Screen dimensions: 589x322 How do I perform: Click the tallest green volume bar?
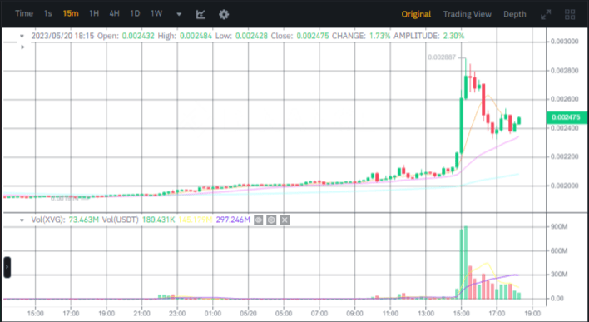pyautogui.click(x=466, y=263)
